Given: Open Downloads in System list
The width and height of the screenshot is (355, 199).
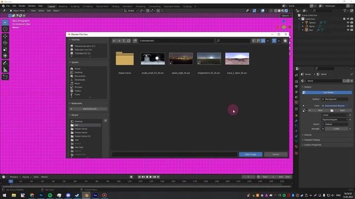Looking at the screenshot, I should pyautogui.click(x=80, y=80).
